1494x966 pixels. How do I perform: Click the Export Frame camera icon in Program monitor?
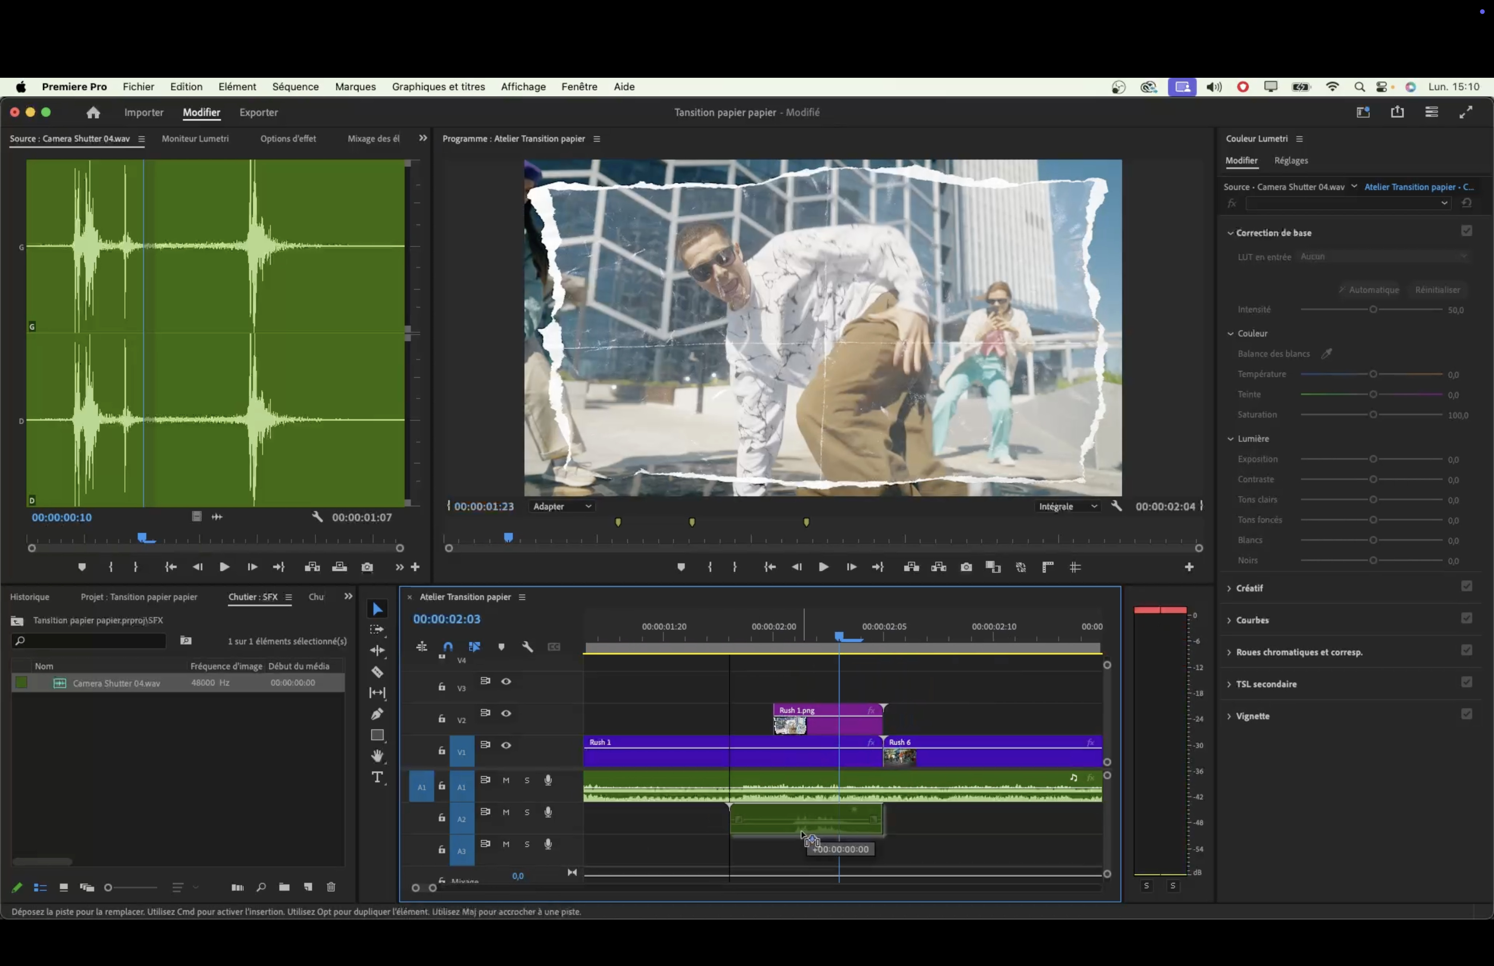[x=966, y=567]
